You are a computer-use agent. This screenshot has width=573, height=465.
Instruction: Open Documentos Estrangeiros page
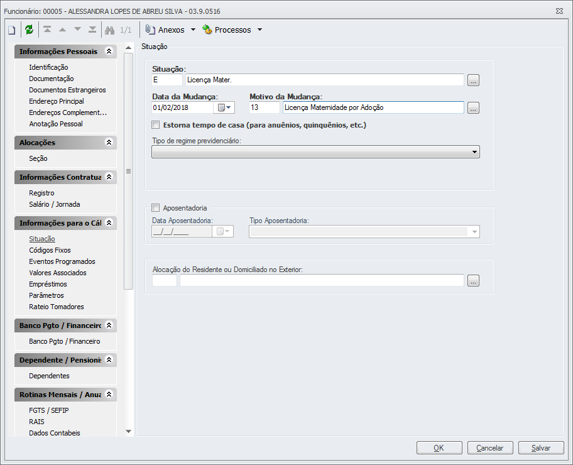[x=68, y=90]
